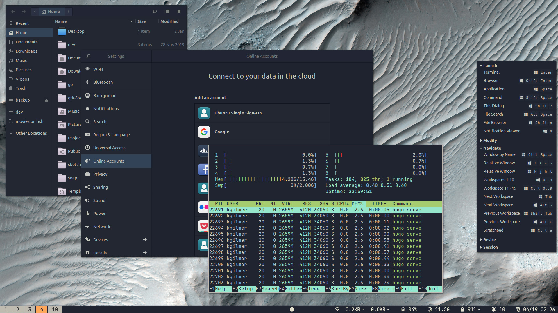Toggle the Sharing settings panel
Screen dimensions: 558x313
(x=100, y=187)
